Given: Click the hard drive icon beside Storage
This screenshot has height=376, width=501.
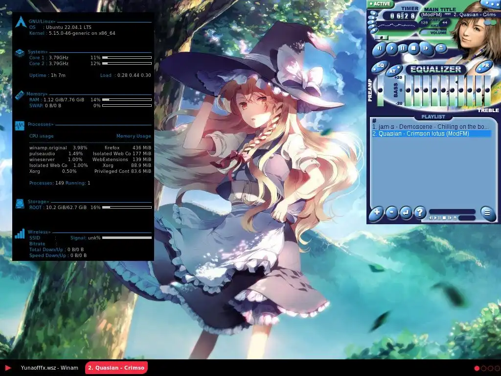Looking at the screenshot, I should (x=20, y=204).
